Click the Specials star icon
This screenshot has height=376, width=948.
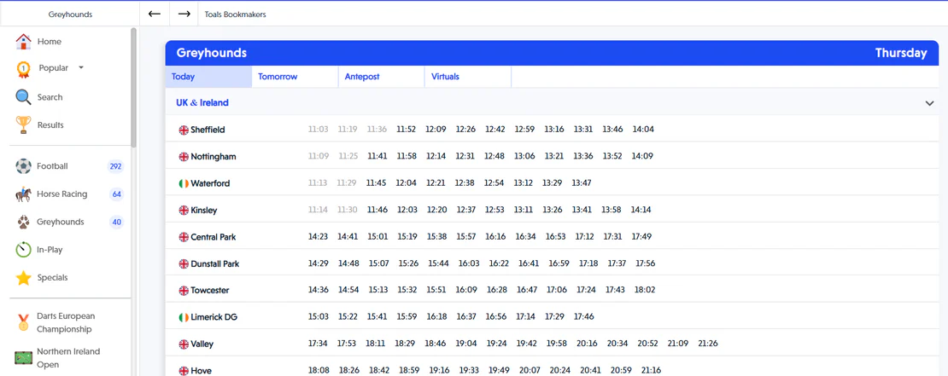23,278
